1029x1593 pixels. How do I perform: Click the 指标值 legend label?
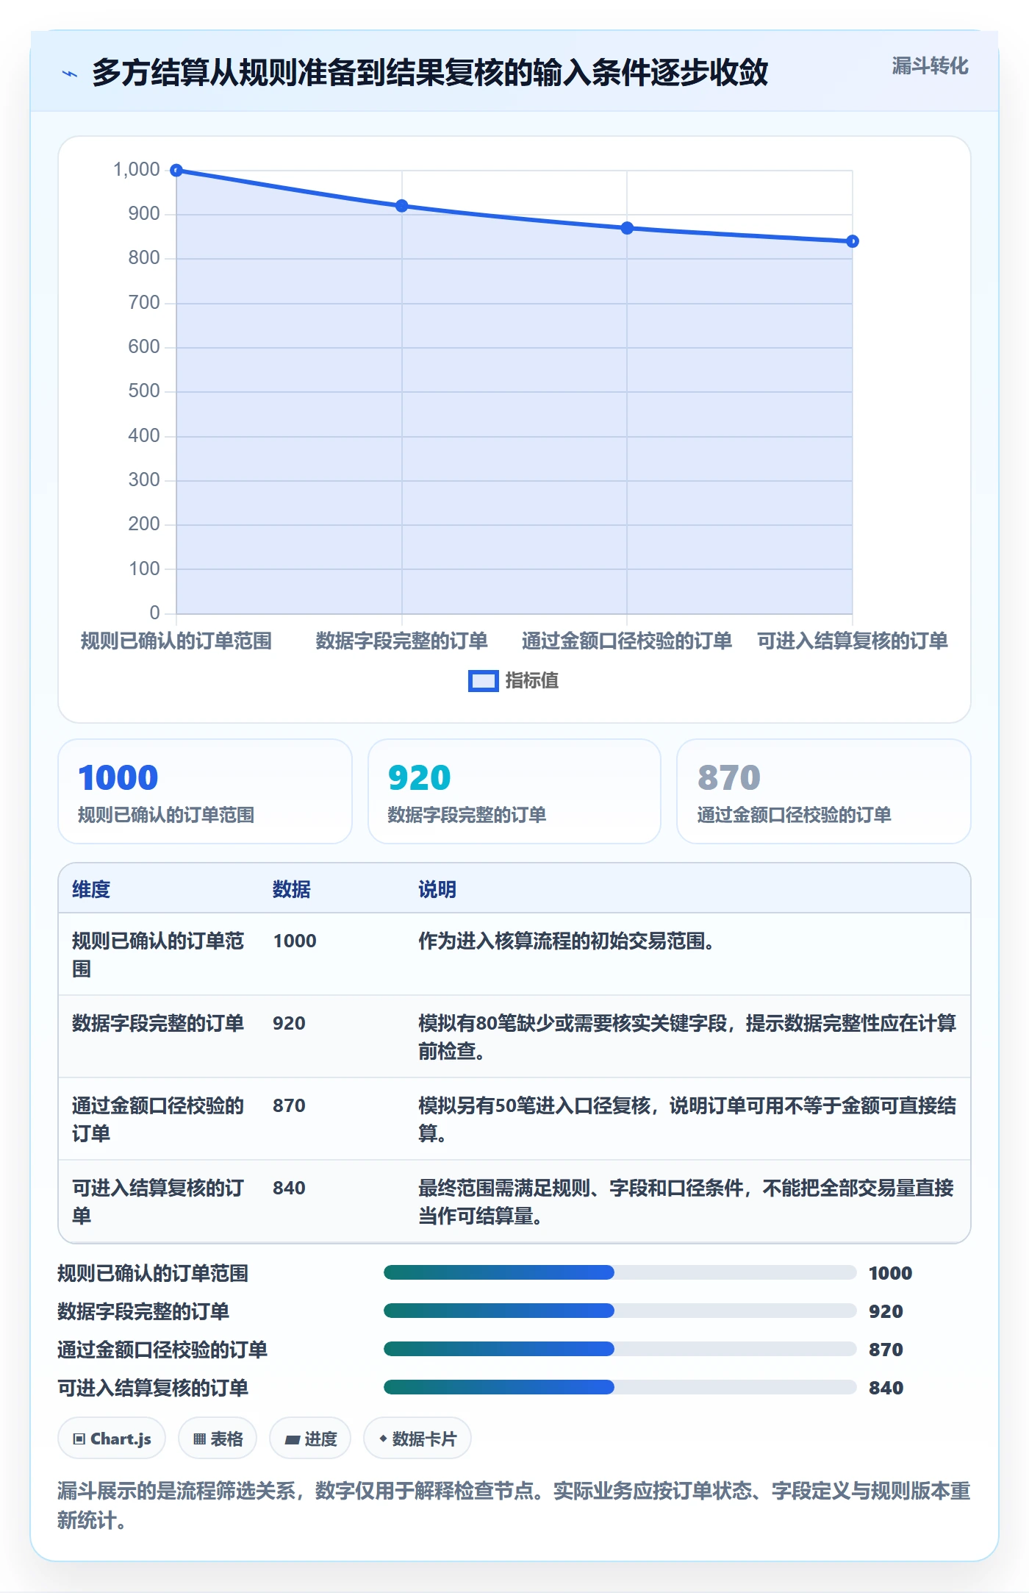[532, 681]
